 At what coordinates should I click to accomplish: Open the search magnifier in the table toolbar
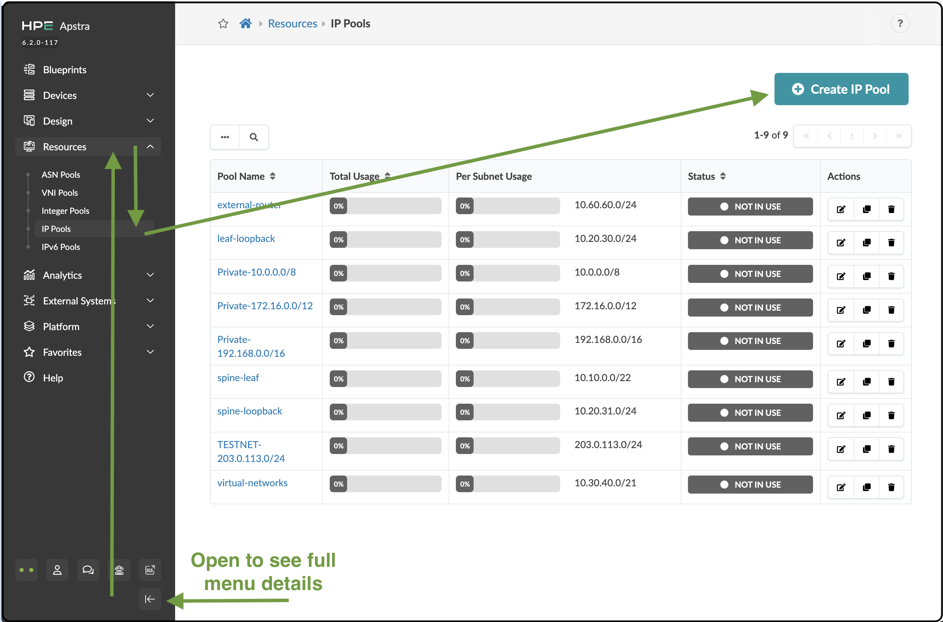254,137
